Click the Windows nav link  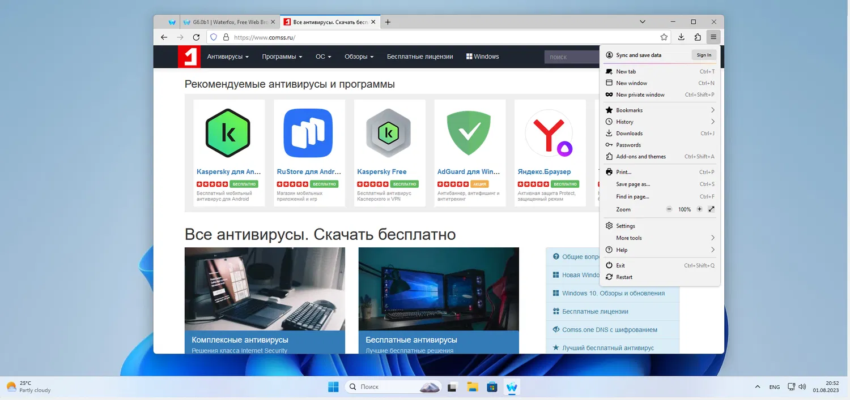coord(482,57)
